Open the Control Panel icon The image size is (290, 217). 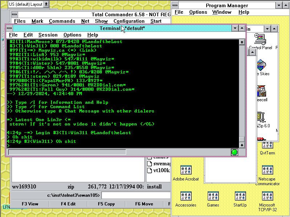click(x=260, y=38)
